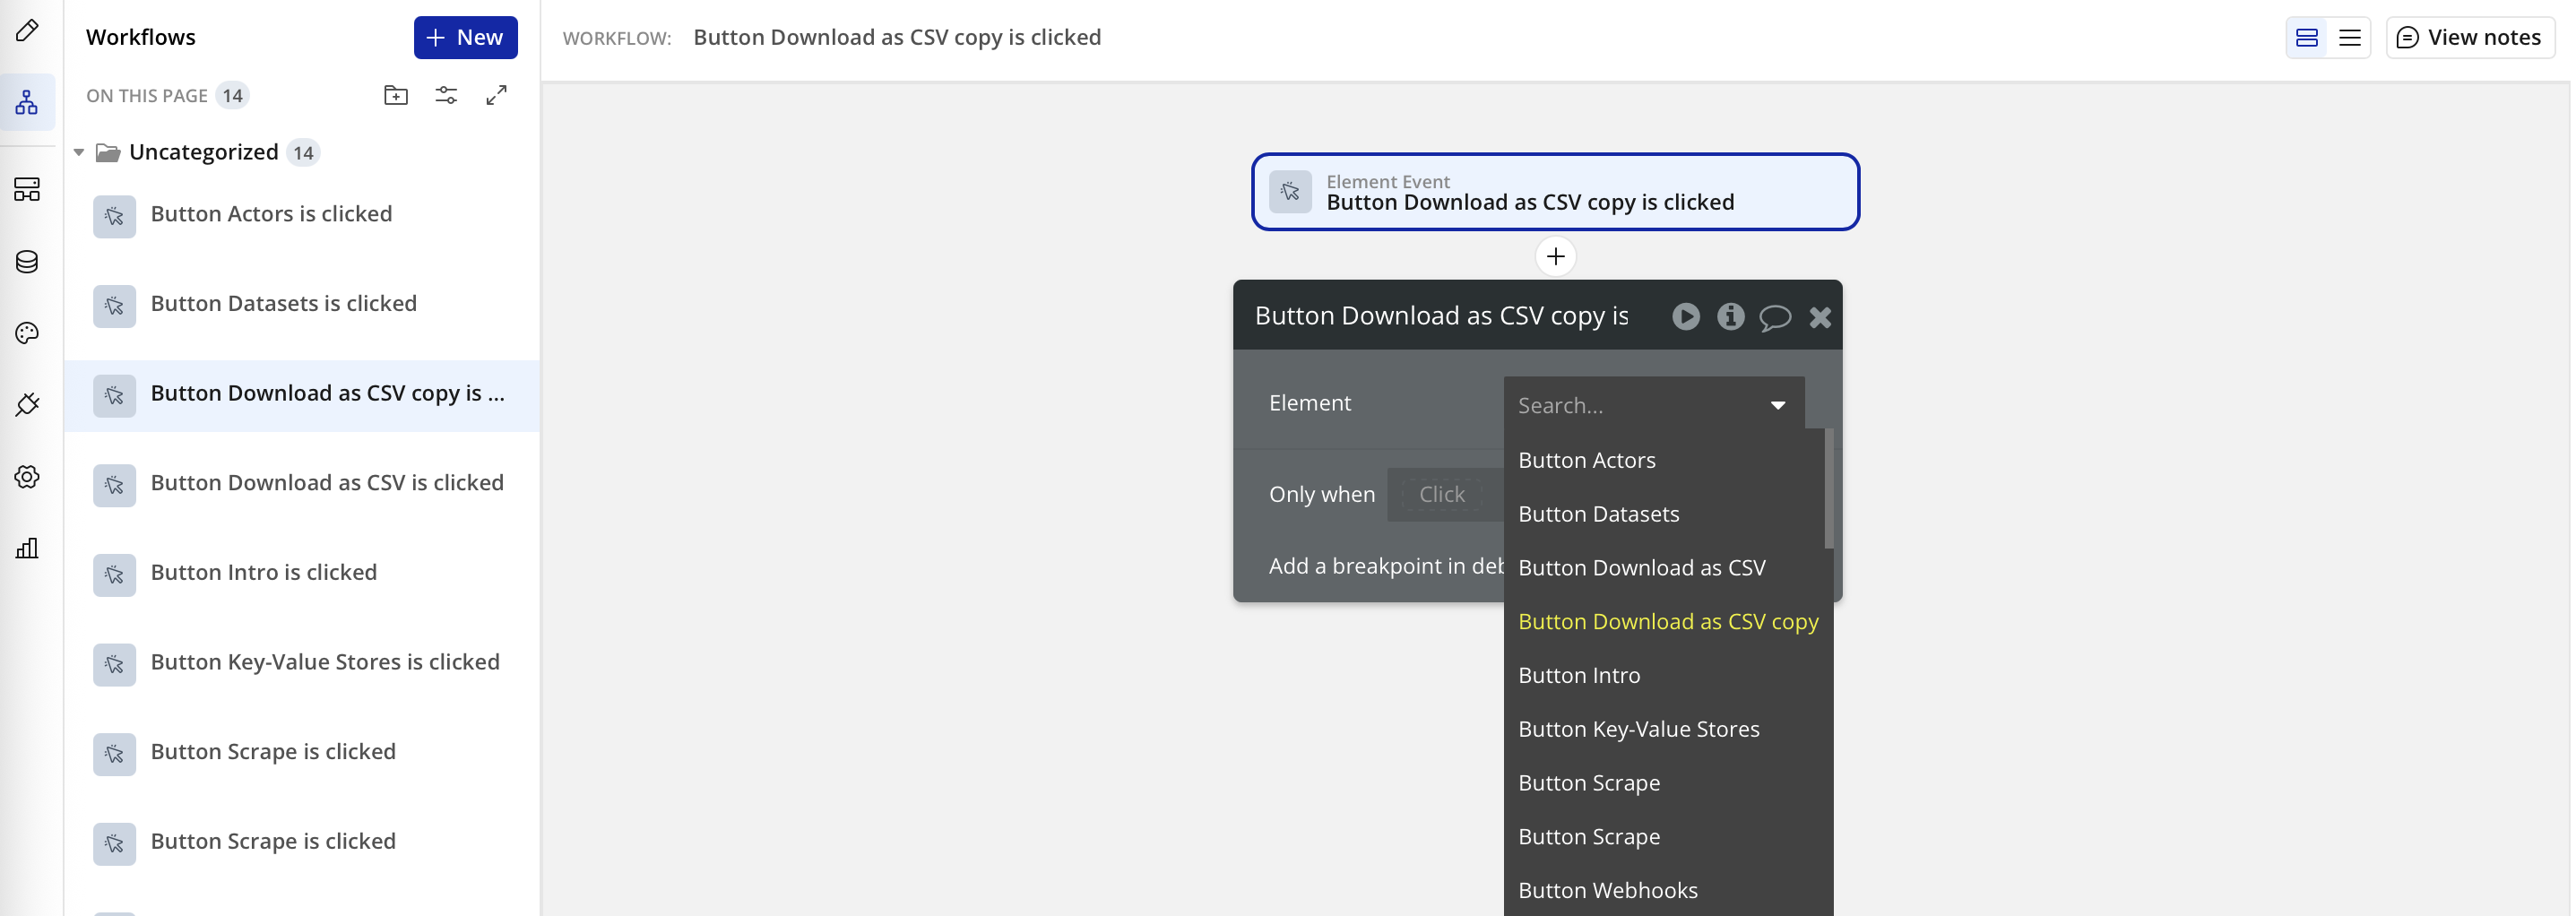The width and height of the screenshot is (2576, 916).
Task: Open the Plugins tab (plug icon)
Action: point(27,404)
